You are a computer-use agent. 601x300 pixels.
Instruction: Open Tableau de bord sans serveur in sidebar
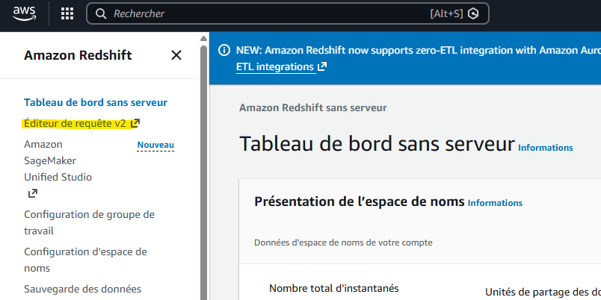point(96,102)
